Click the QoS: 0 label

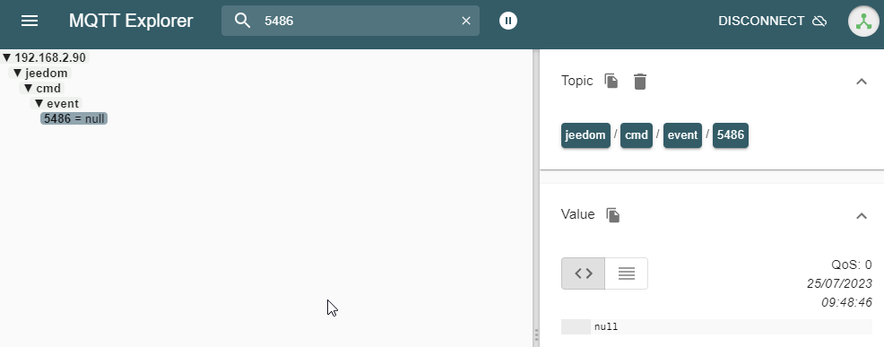[x=852, y=265]
